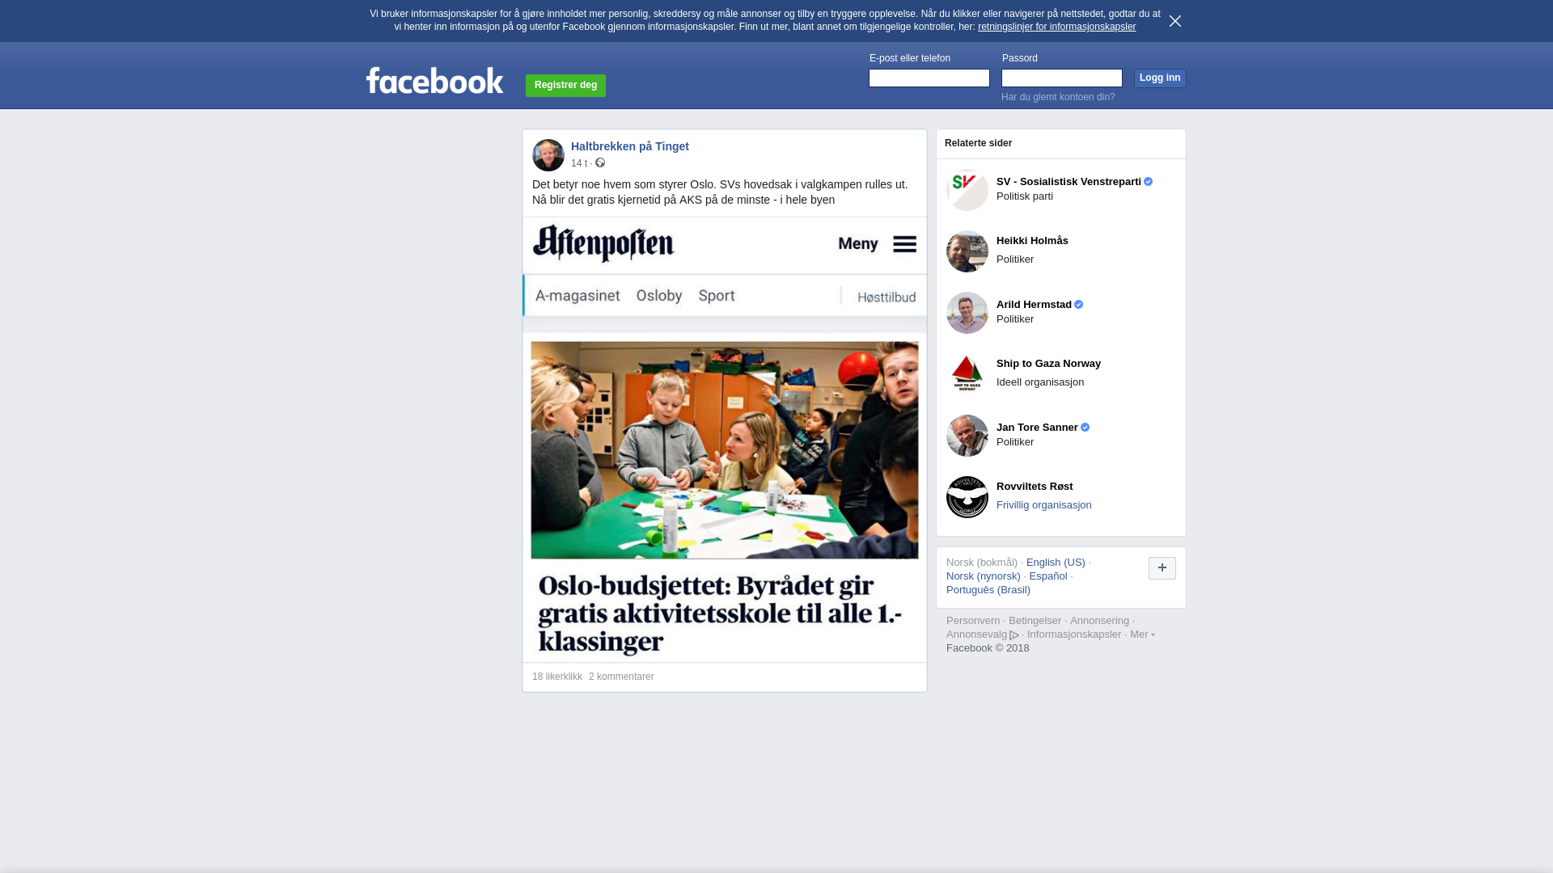
Task: Click the Haltbrekken på Tinget profile avatar
Action: tap(548, 155)
